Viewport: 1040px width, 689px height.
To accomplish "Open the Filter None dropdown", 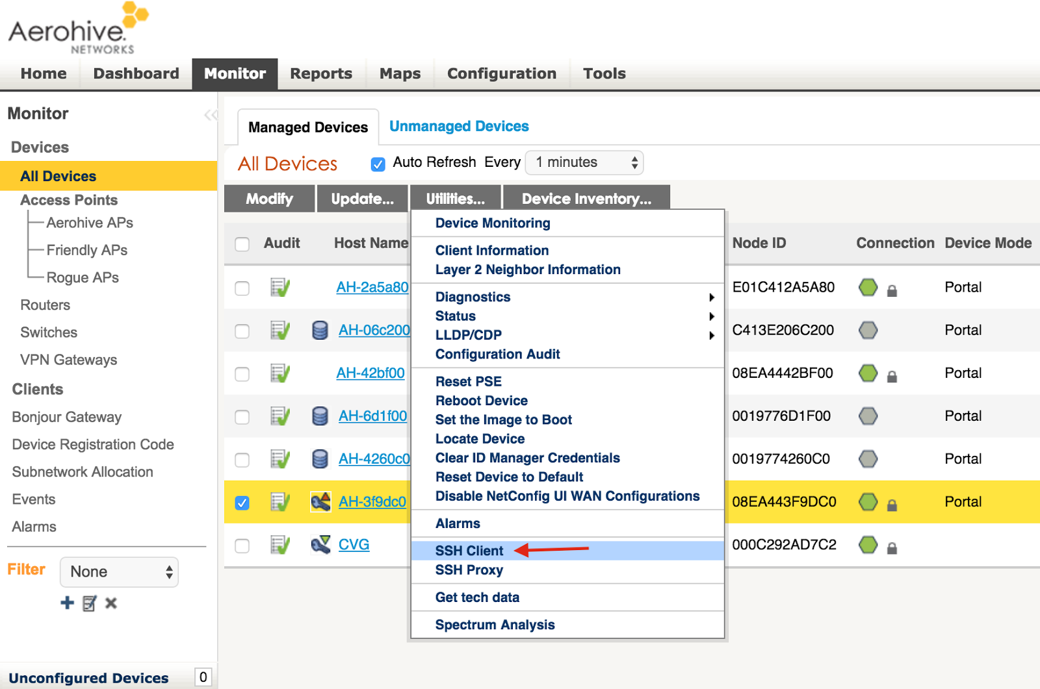I will click(x=119, y=571).
